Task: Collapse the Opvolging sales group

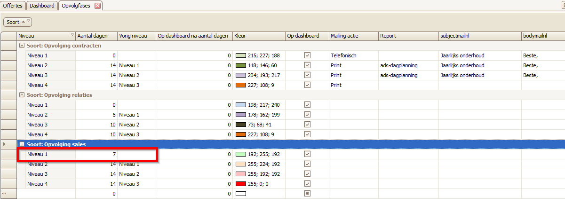Action: click(22, 144)
